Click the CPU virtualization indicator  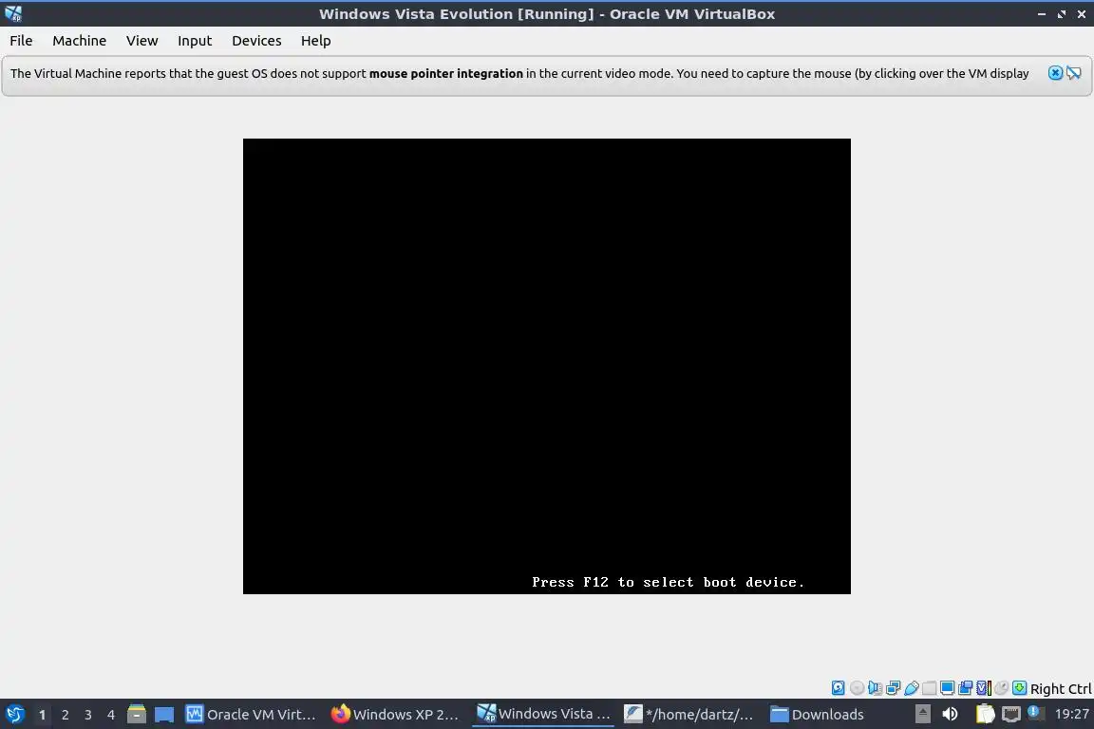984,688
